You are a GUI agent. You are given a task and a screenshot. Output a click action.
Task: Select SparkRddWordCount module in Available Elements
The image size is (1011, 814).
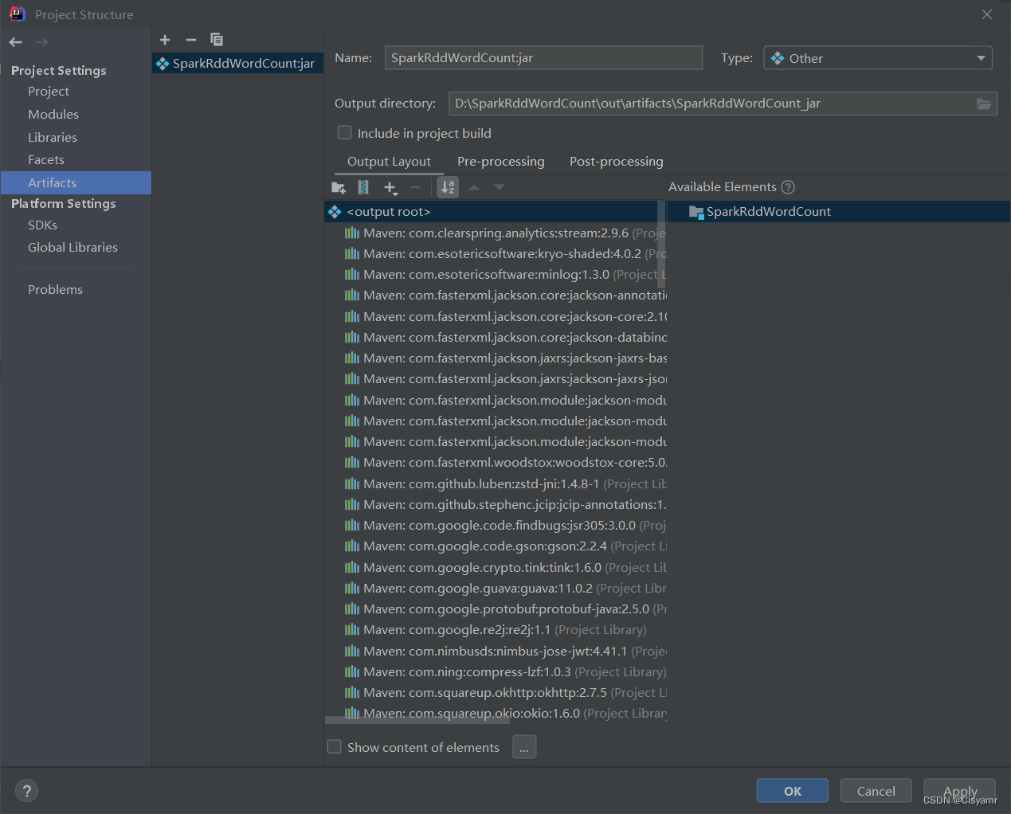[x=839, y=212]
